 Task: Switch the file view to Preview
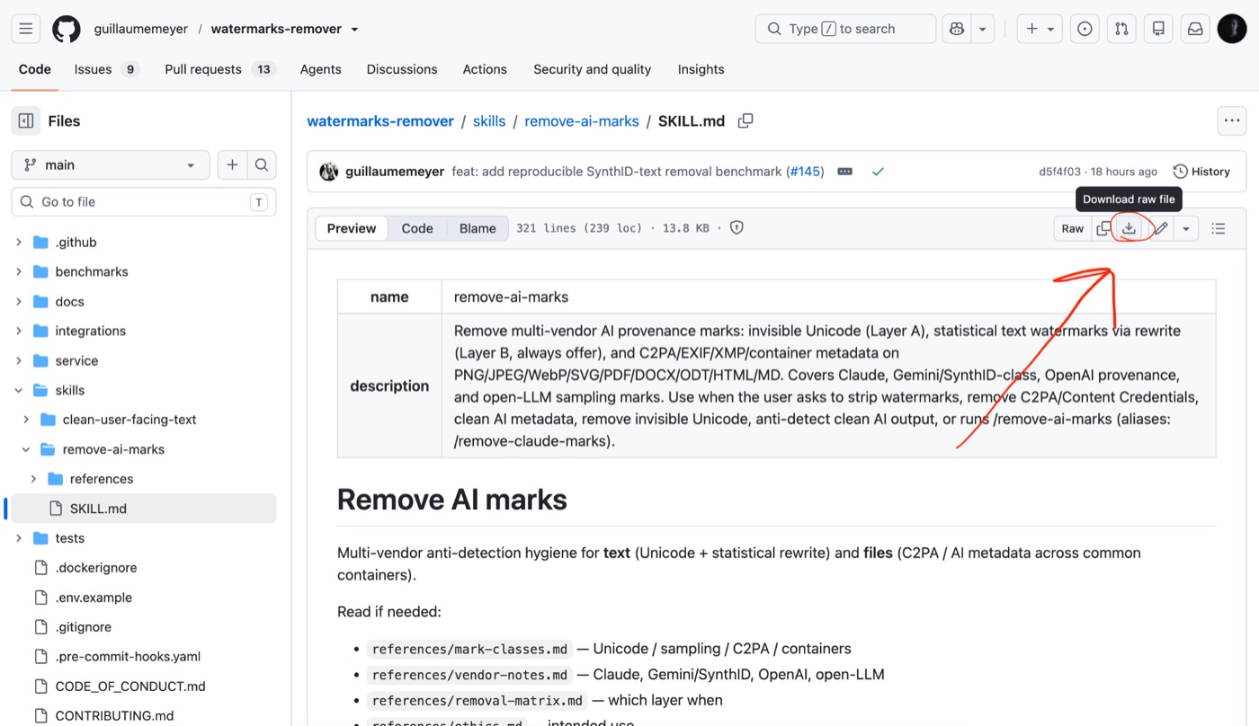[352, 228]
